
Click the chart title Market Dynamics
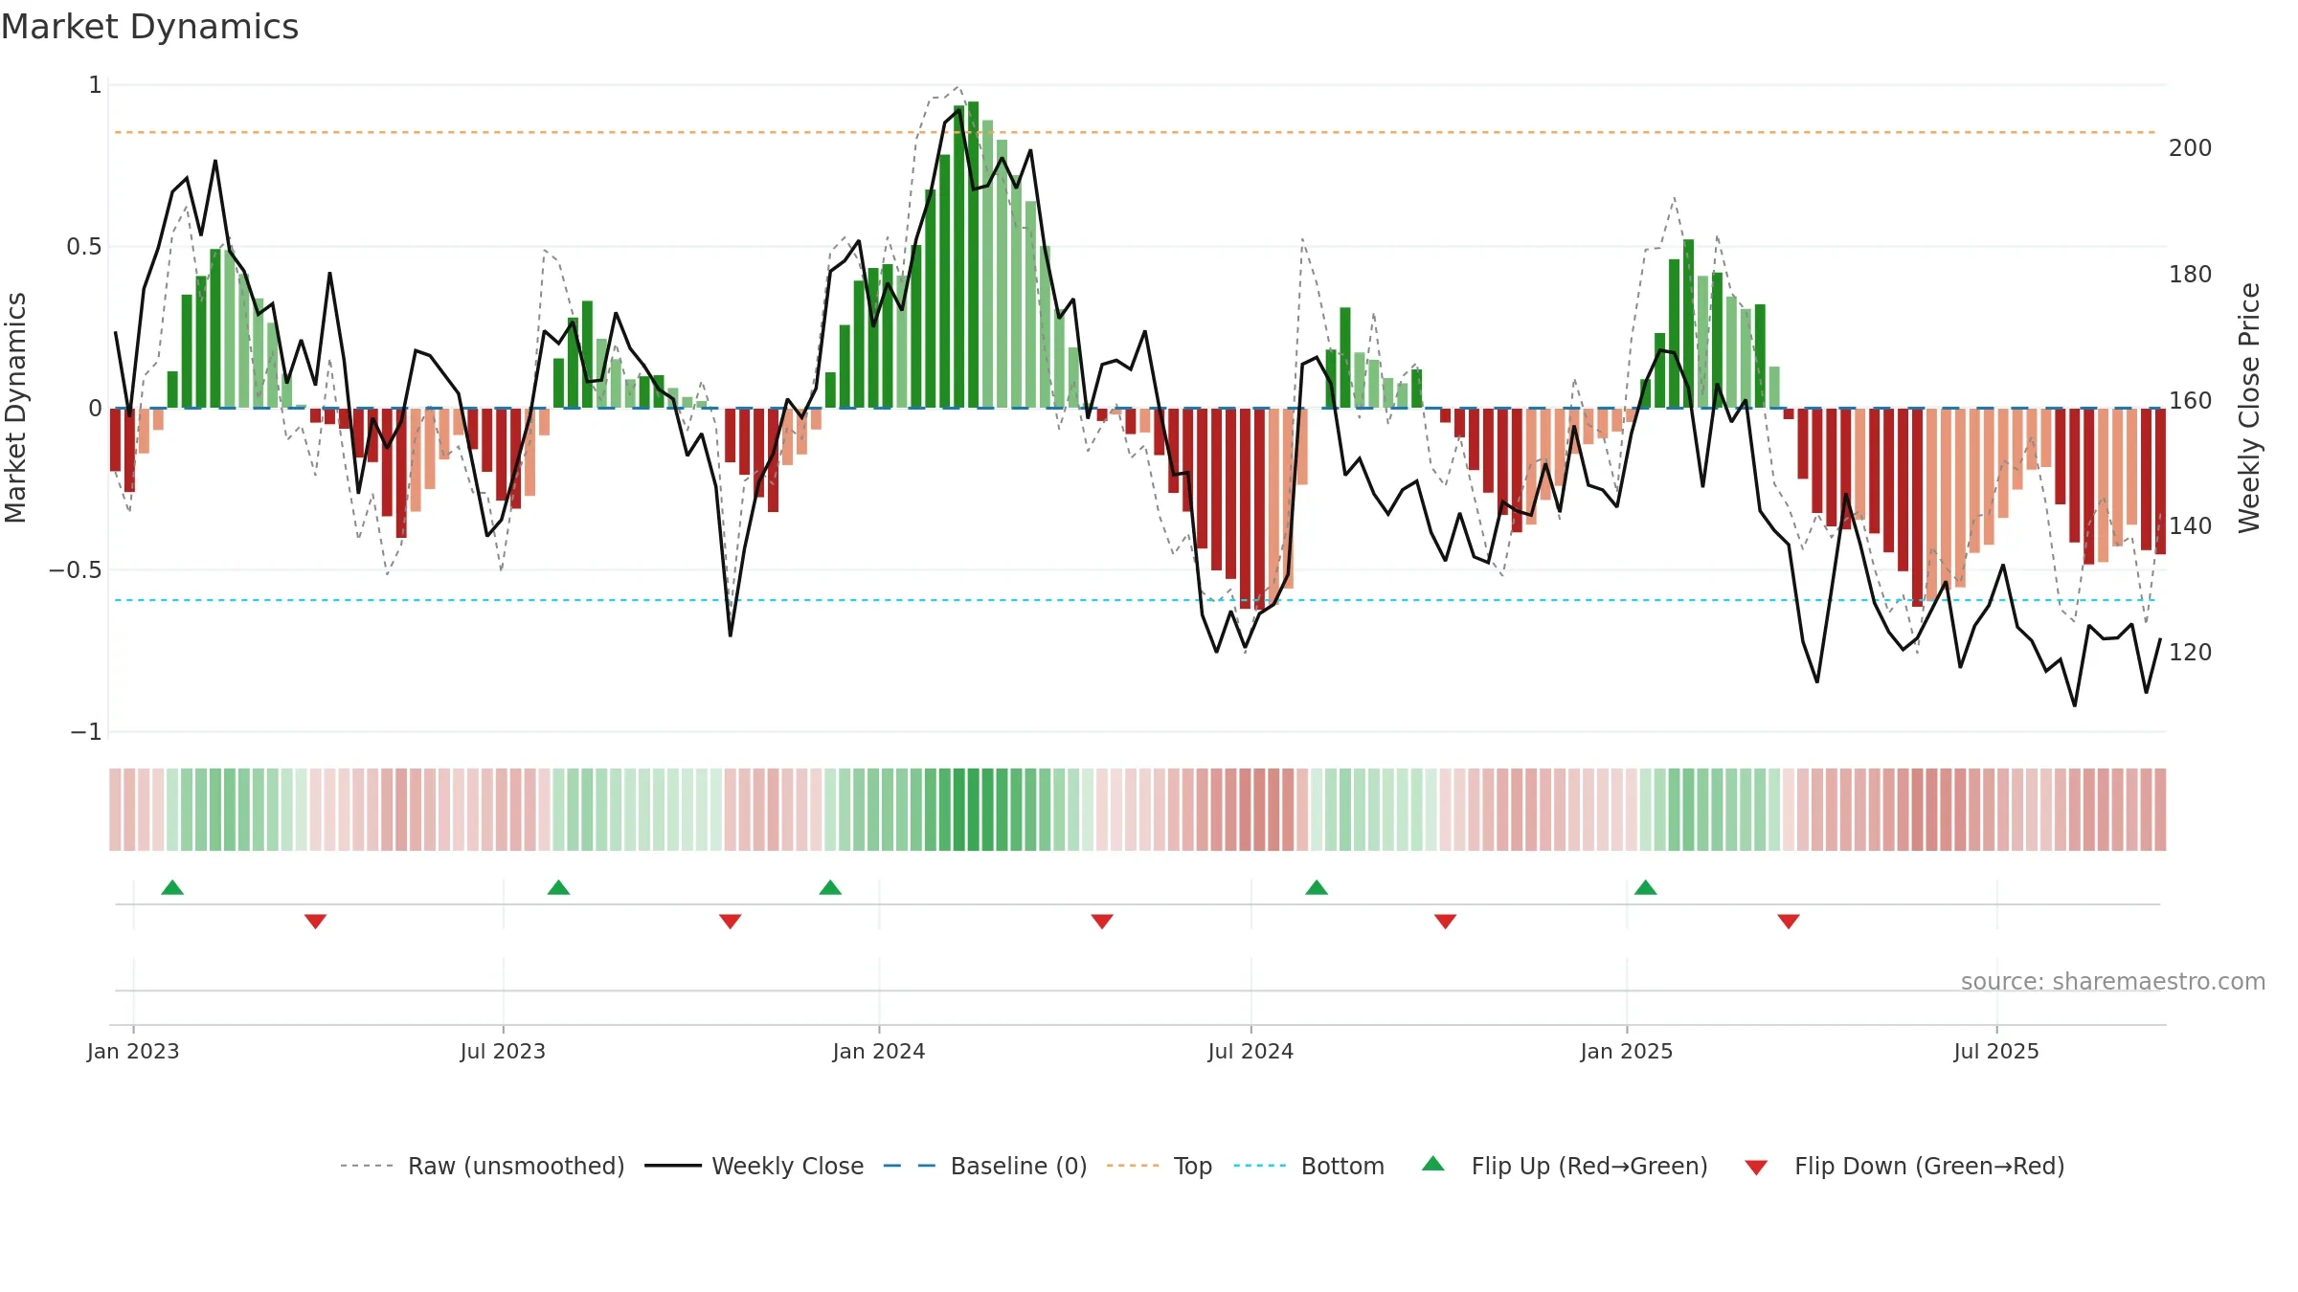pos(149,27)
